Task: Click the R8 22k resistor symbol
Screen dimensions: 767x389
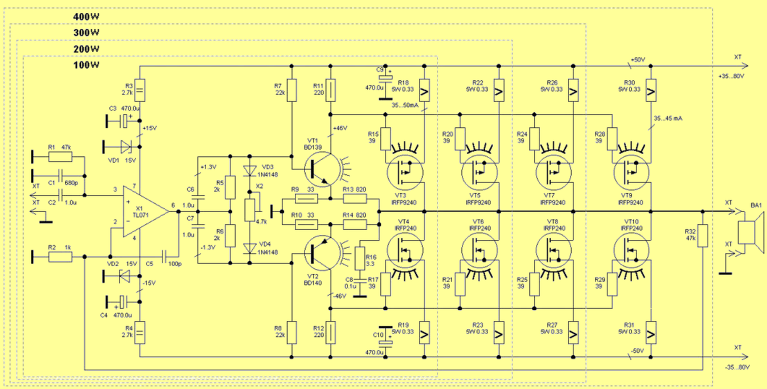Action: pos(292,333)
